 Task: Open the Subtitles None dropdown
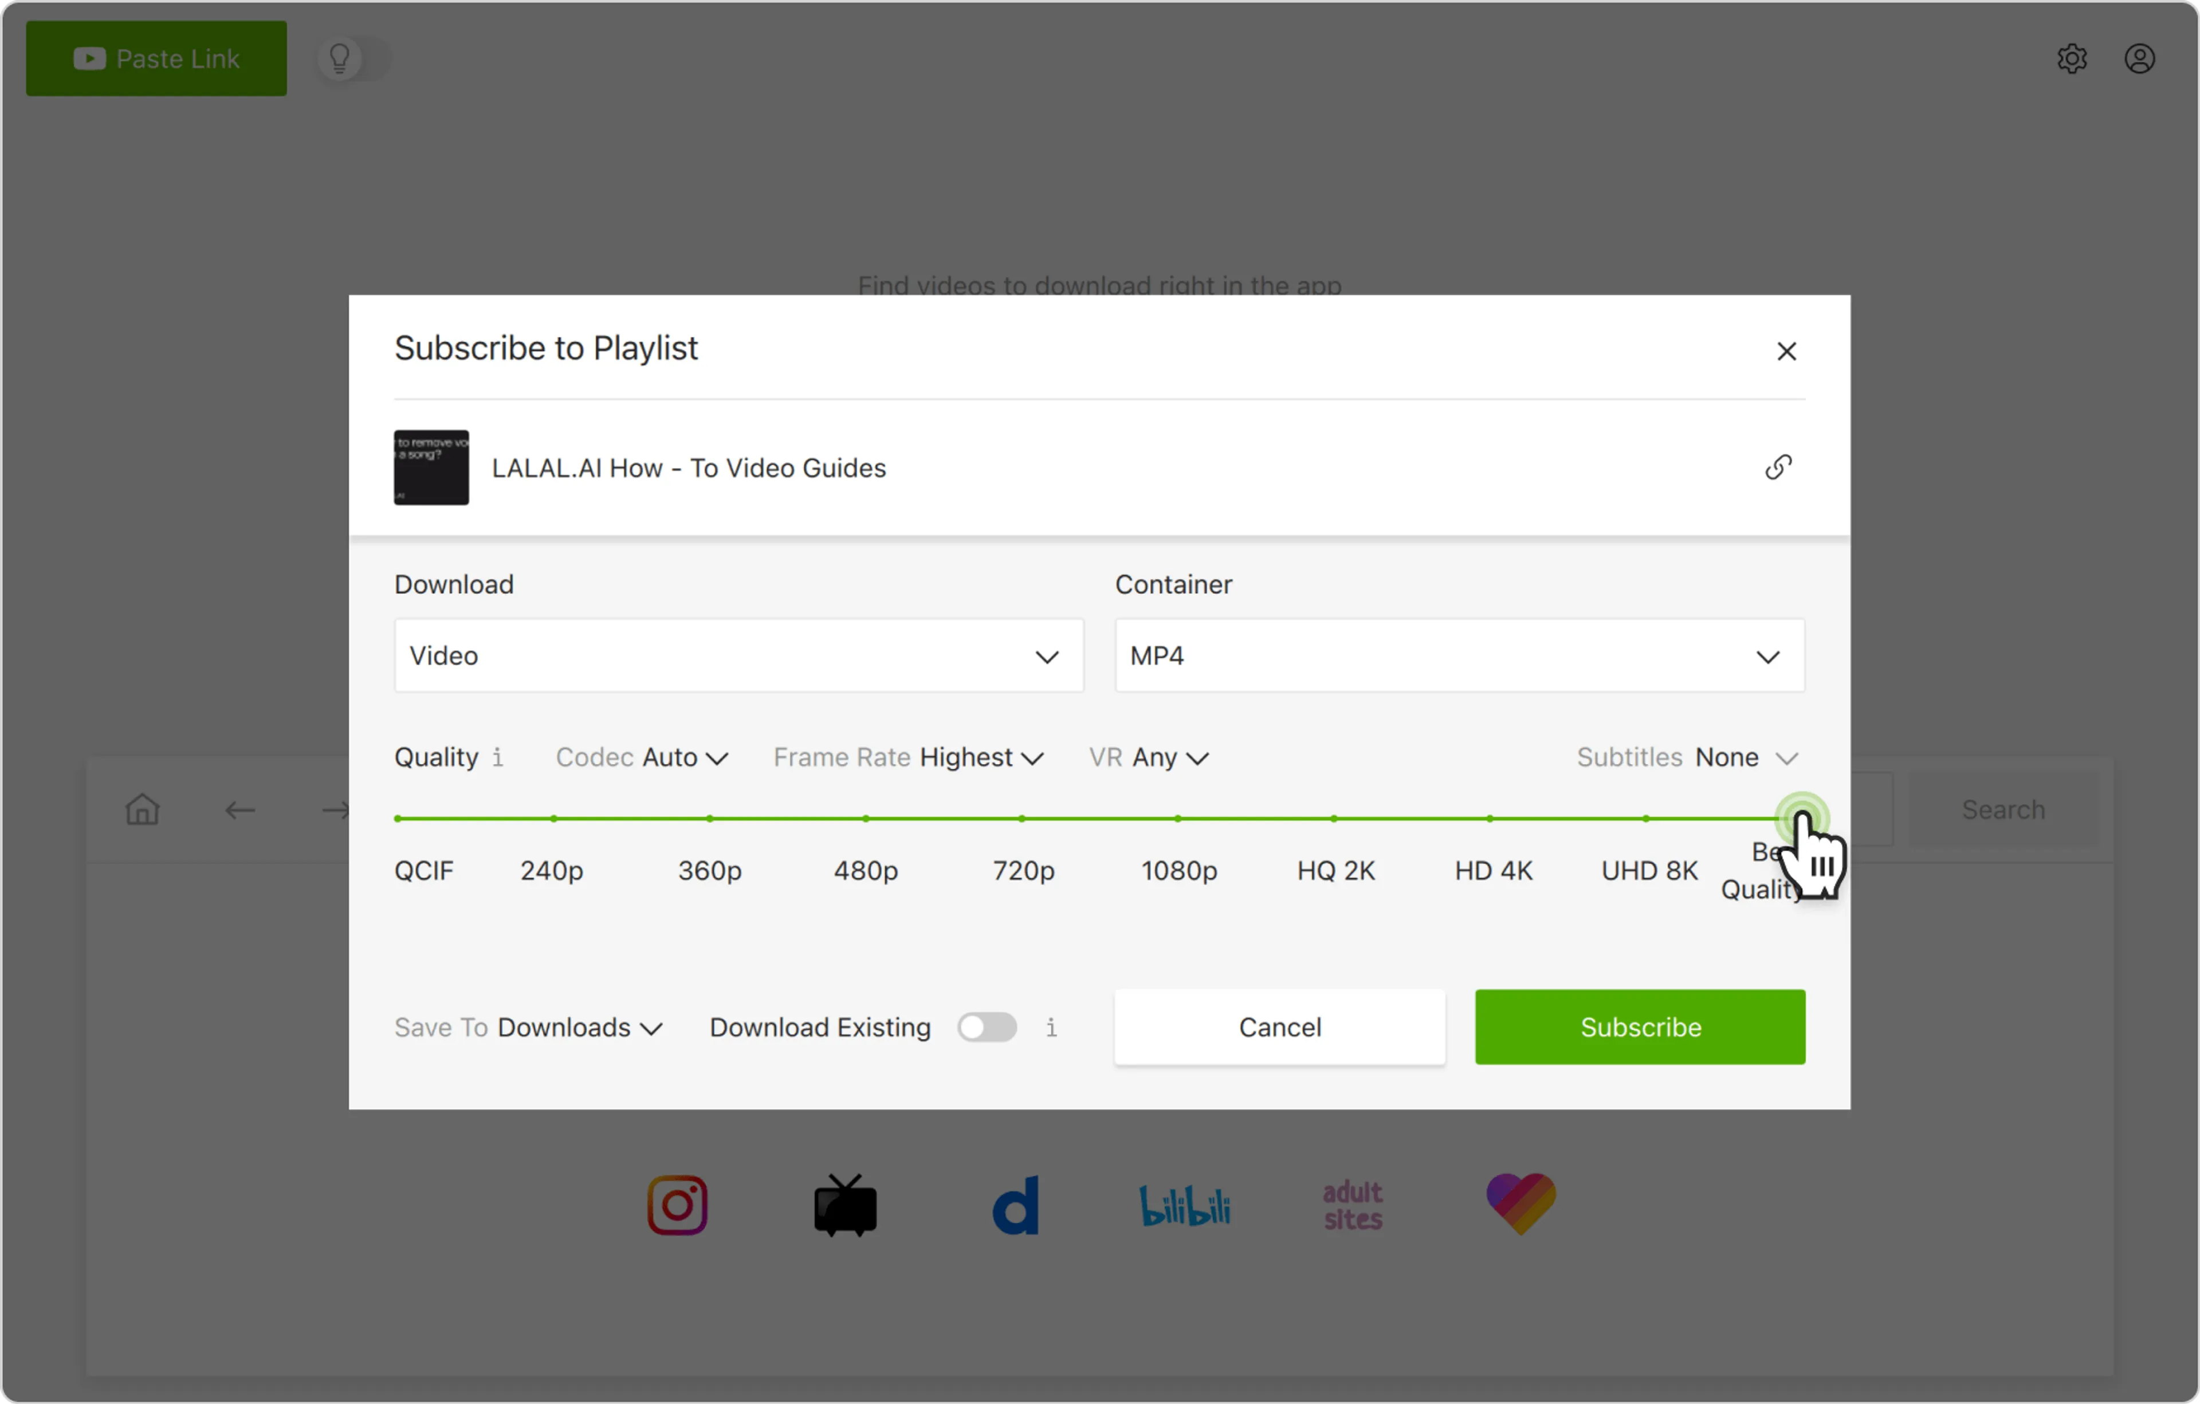point(1745,757)
